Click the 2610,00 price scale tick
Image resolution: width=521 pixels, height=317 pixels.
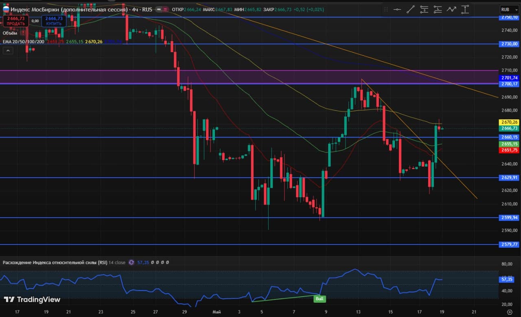pos(510,204)
